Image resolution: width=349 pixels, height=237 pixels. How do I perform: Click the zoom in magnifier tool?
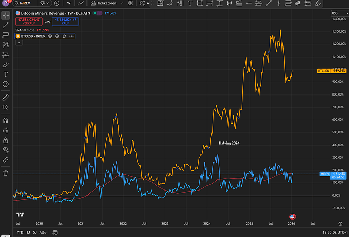click(x=6, y=107)
